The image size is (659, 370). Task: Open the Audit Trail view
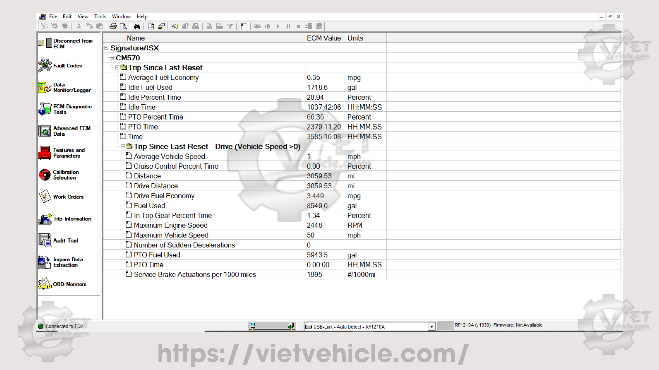click(65, 241)
